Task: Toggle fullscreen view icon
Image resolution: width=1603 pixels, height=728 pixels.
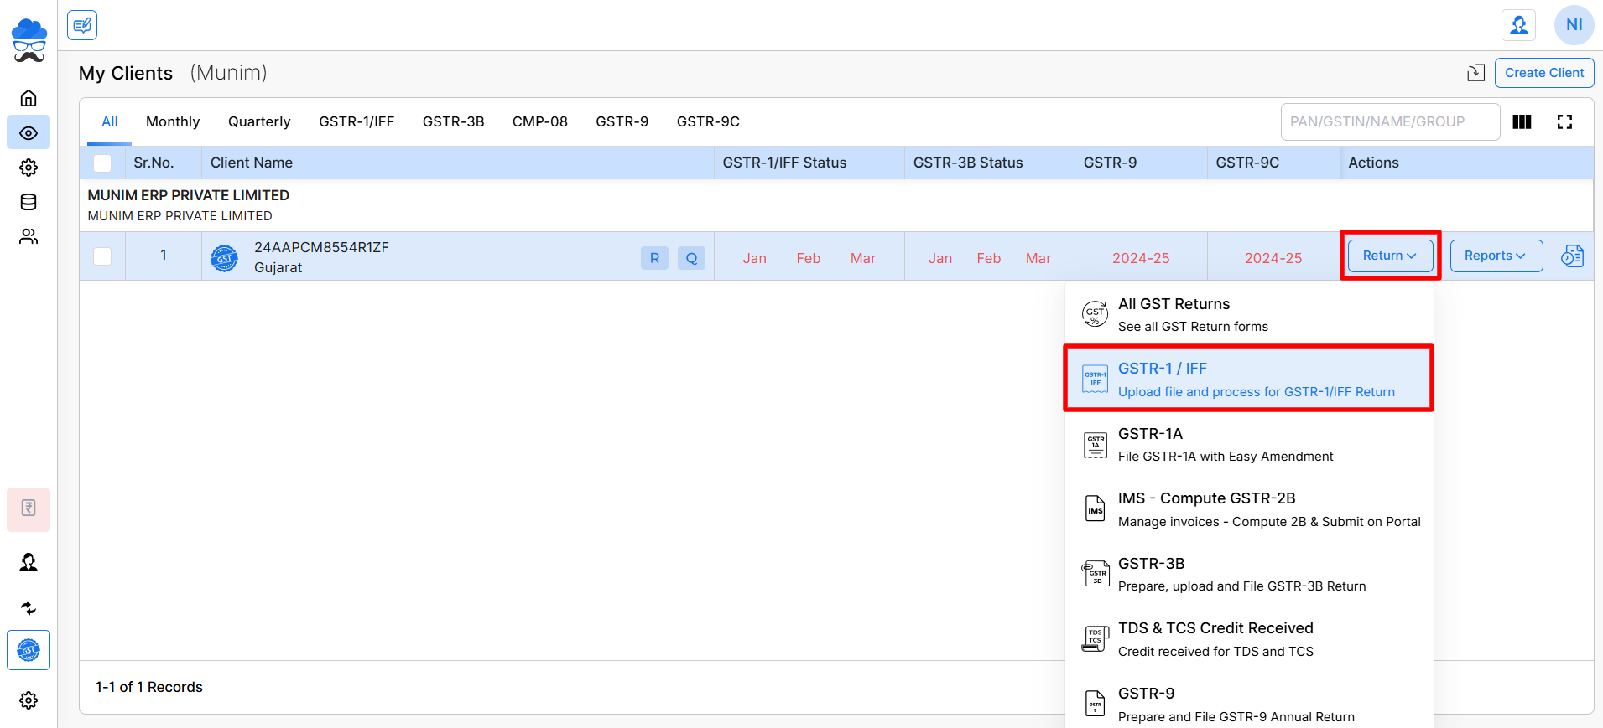Action: (x=1564, y=122)
